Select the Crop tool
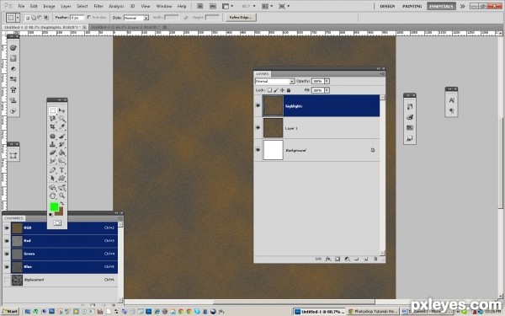The height and width of the screenshot is (316, 505). (x=53, y=127)
